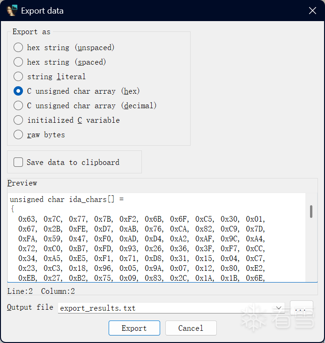Click the IDA application icon in title bar
Screen dimensions: 325x343
click(x=11, y=10)
